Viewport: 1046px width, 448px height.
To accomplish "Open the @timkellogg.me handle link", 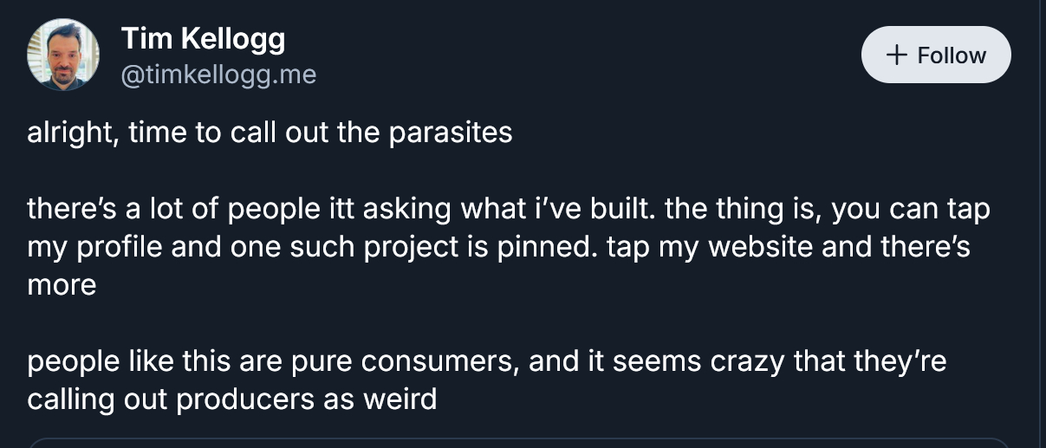I will [x=218, y=76].
